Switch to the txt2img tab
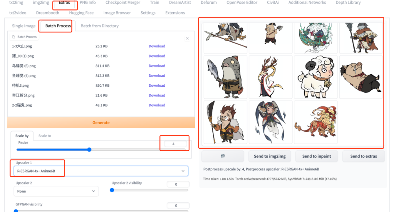Viewport: 394px width, 212px height. tap(16, 3)
